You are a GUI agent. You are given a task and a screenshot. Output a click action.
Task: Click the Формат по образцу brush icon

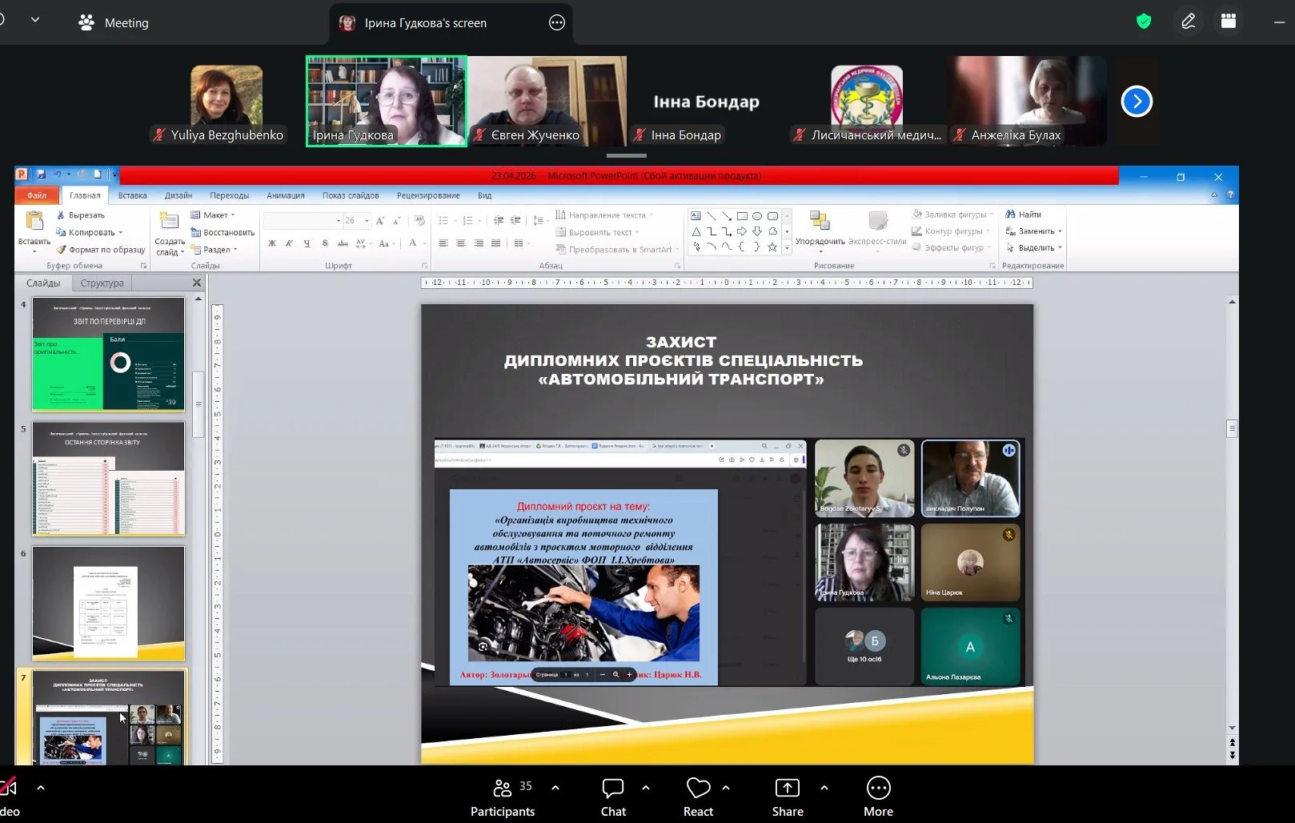pyautogui.click(x=61, y=249)
